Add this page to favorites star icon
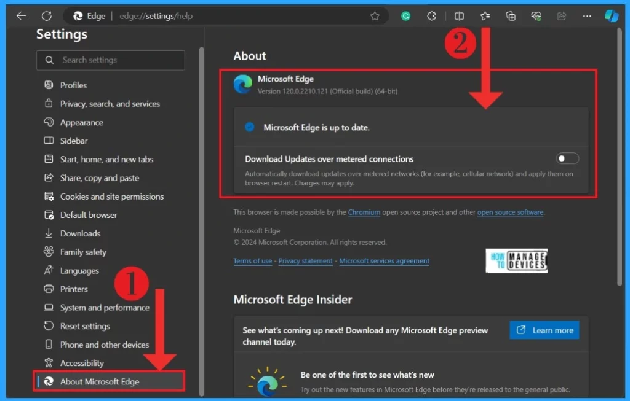This screenshot has height=401, width=630. 375,16
